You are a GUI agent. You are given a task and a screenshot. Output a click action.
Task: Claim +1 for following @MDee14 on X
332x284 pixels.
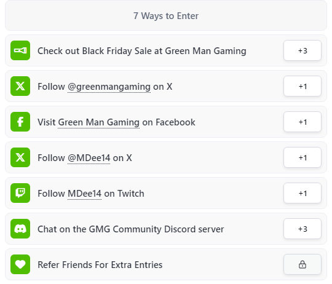(302, 157)
